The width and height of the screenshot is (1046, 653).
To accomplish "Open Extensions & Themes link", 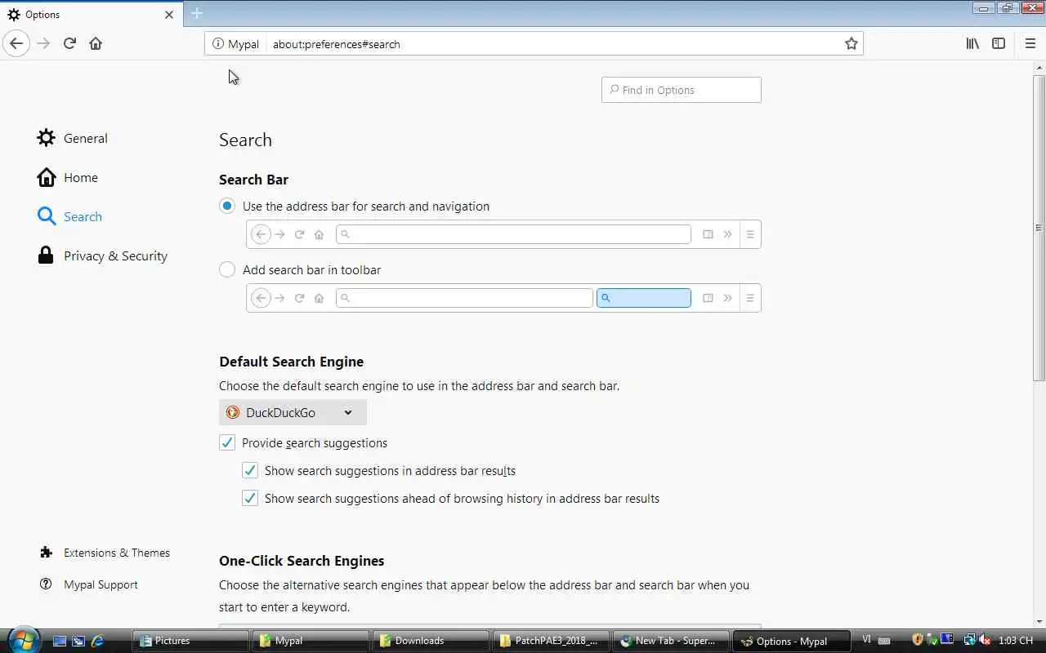I will tap(105, 553).
